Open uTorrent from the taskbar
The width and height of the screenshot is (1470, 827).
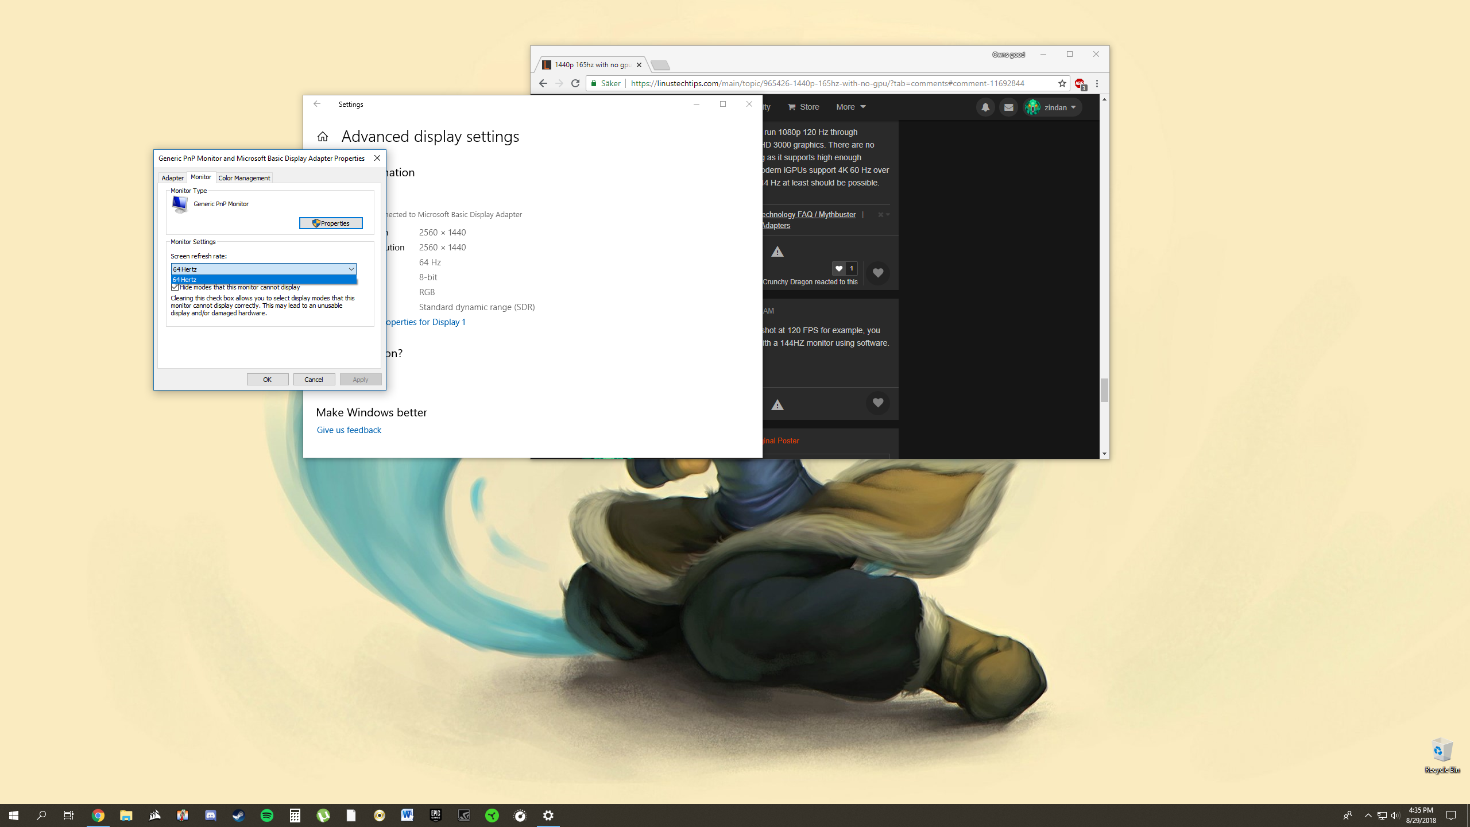tap(323, 816)
